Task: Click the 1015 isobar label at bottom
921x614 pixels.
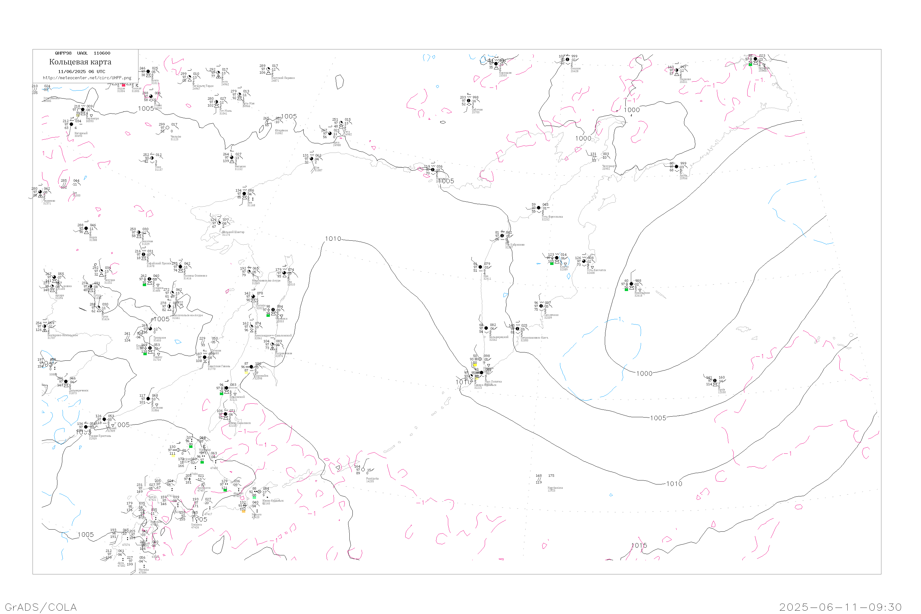Action: pyautogui.click(x=639, y=546)
